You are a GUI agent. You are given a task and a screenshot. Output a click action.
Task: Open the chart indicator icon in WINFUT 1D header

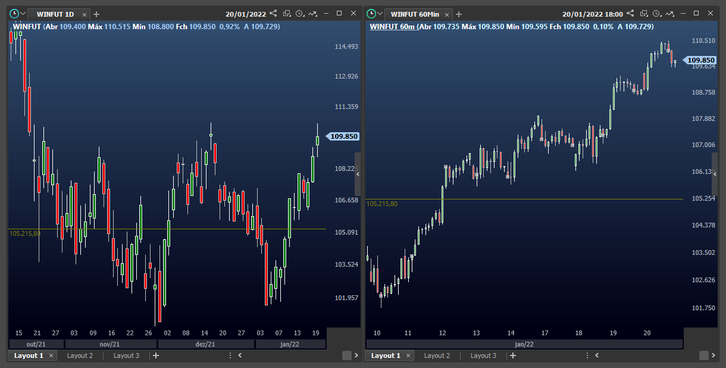(312, 13)
